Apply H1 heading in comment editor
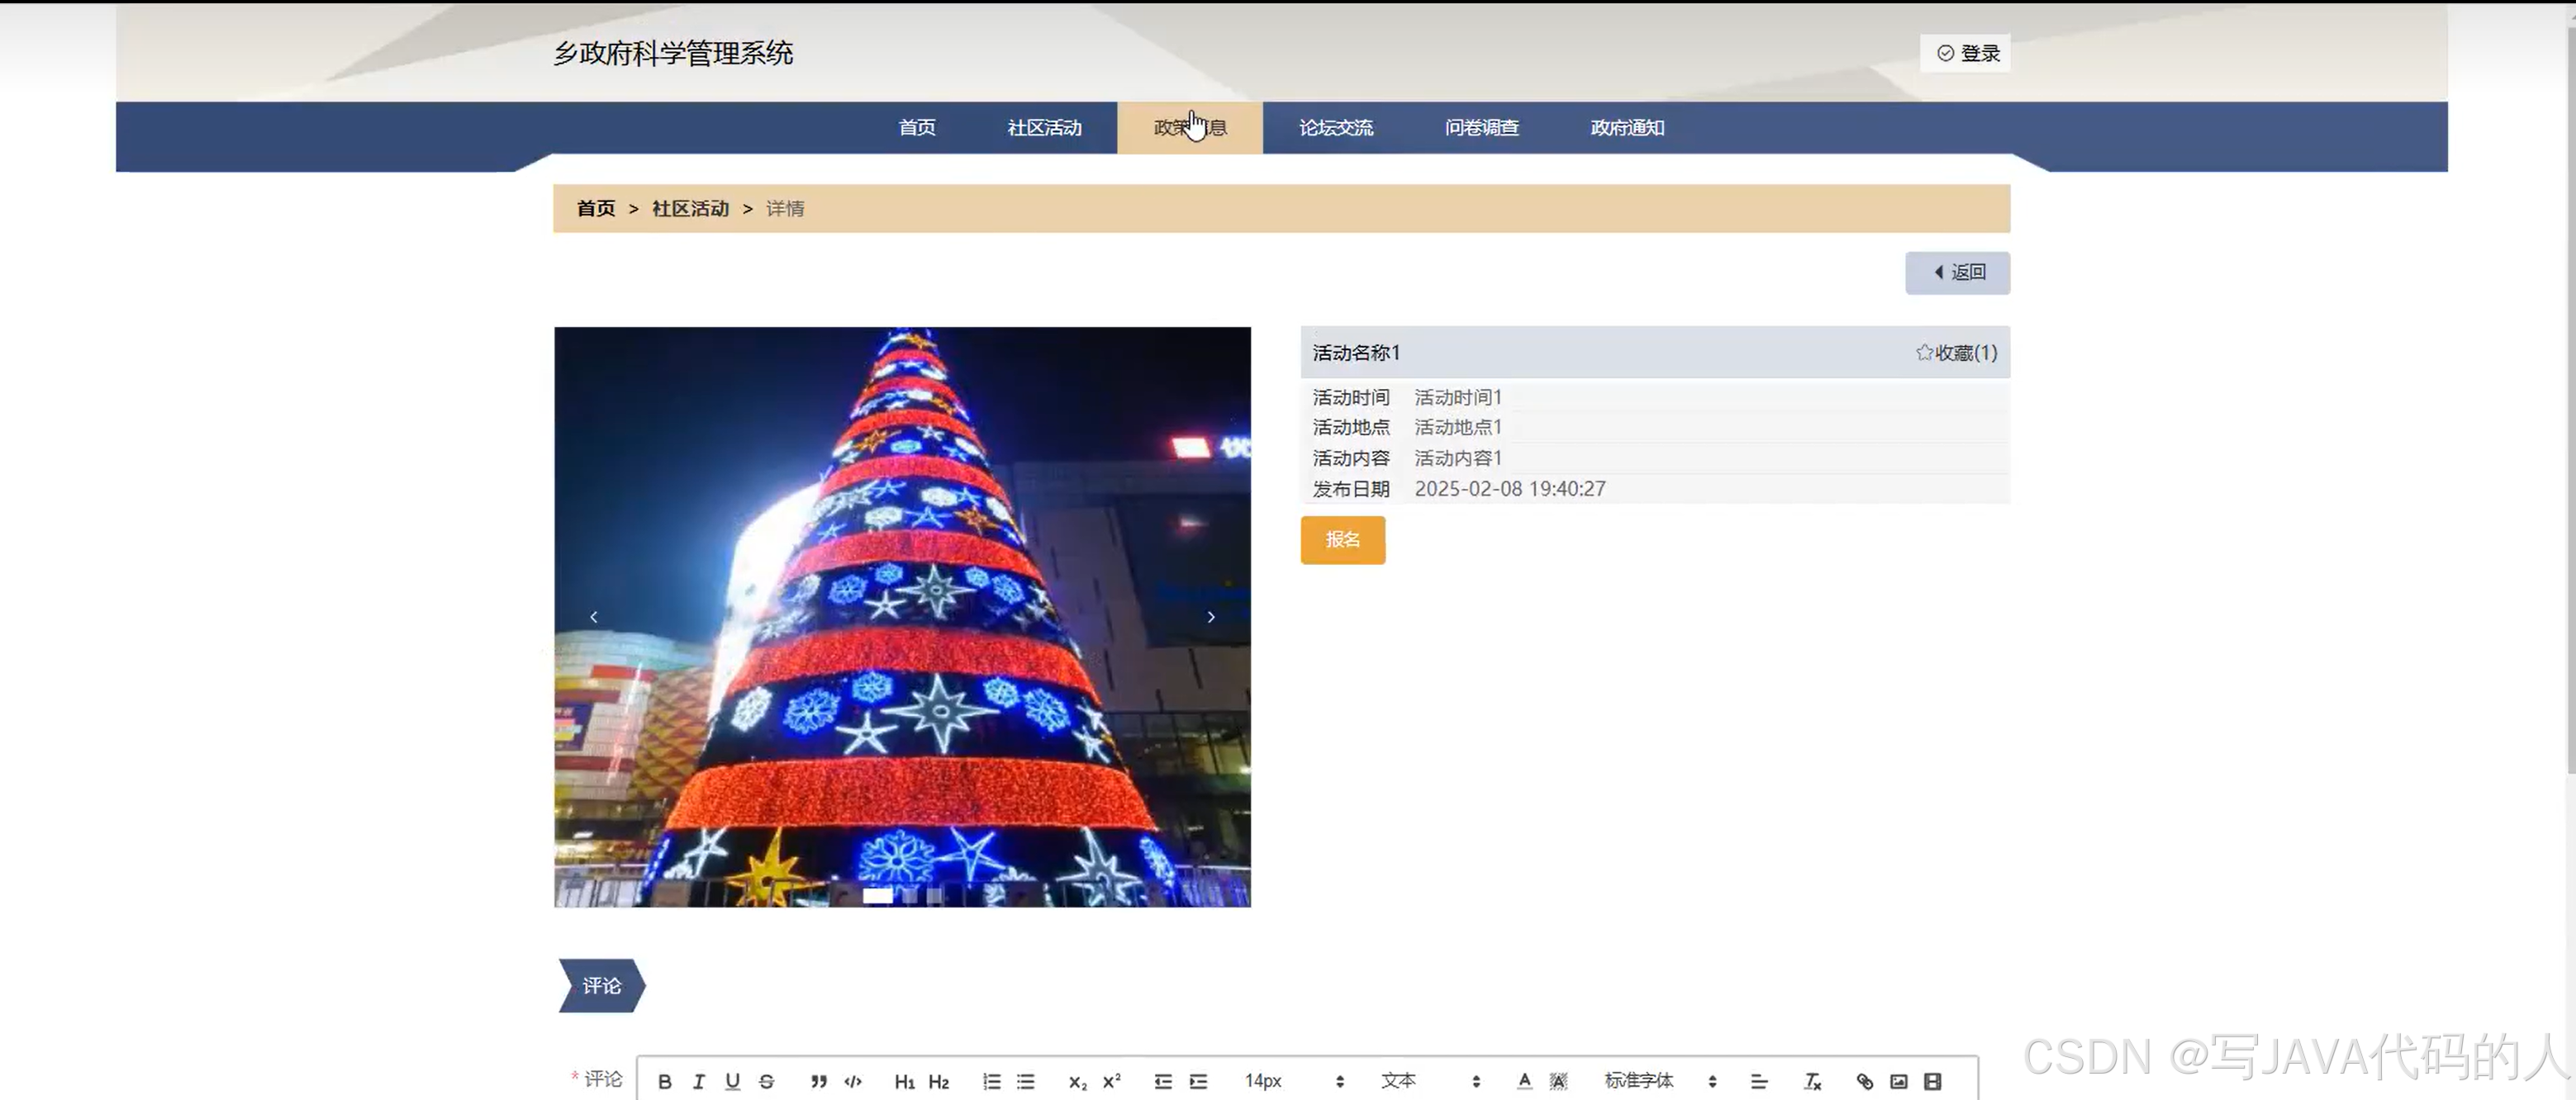 tap(905, 1081)
